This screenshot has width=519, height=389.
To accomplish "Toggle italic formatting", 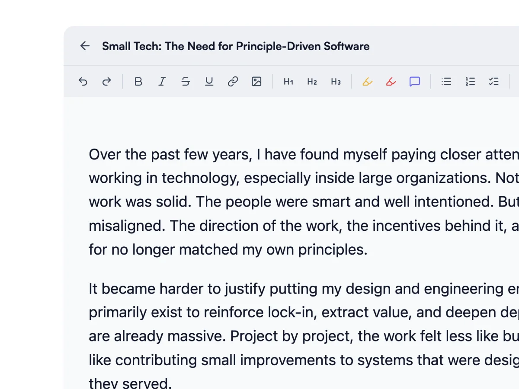I will [162, 81].
